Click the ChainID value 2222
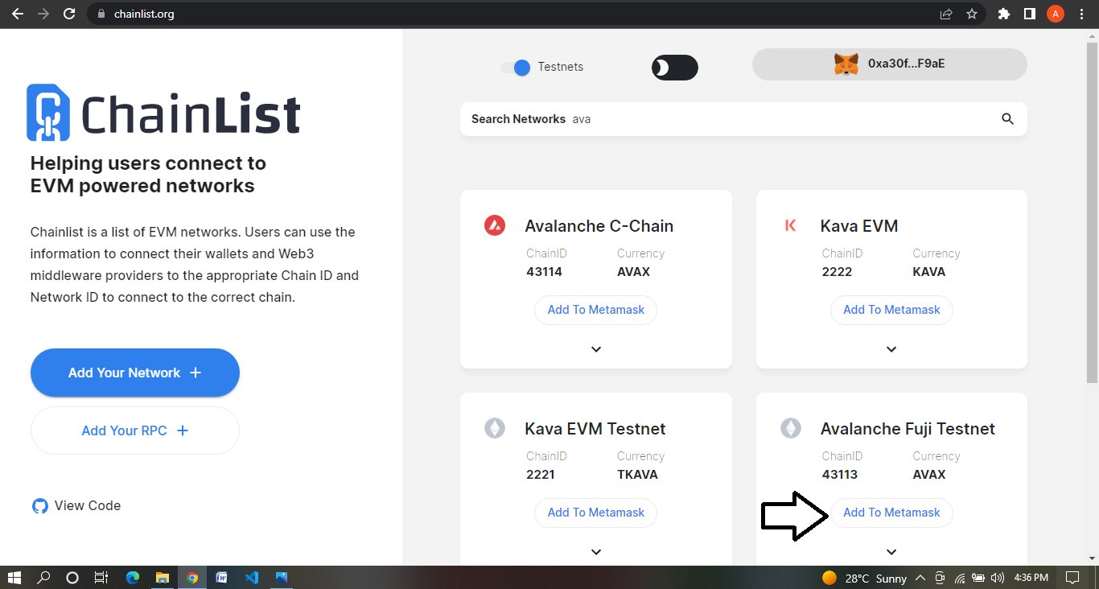This screenshot has height=589, width=1099. [837, 272]
